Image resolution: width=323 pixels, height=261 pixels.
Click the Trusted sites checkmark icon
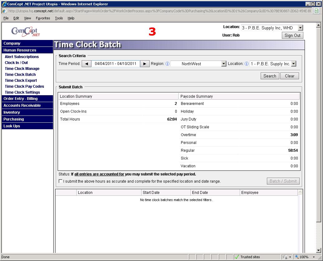click(x=237, y=257)
